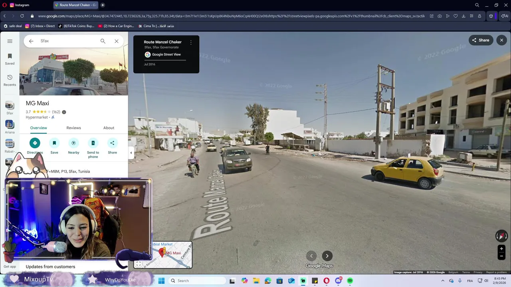Click the Windows taskbar Search box
Image resolution: width=511 pixels, height=287 pixels.
point(197,281)
